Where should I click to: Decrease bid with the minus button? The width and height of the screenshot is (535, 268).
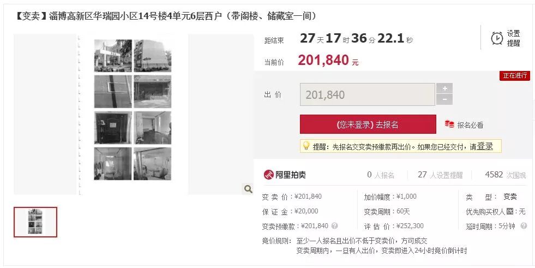tap(444, 100)
